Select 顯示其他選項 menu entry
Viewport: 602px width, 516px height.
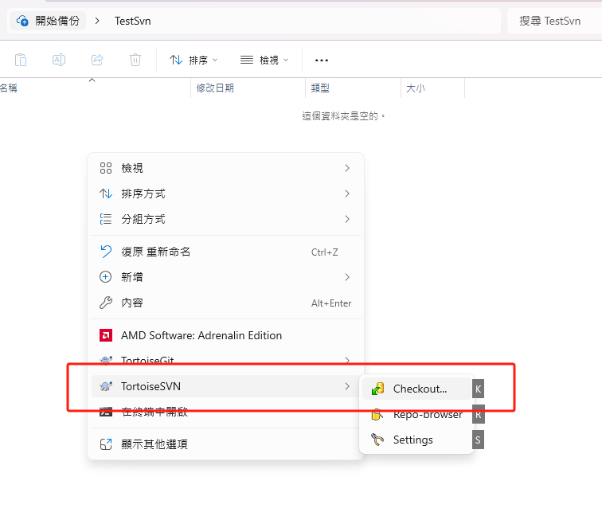click(226, 444)
